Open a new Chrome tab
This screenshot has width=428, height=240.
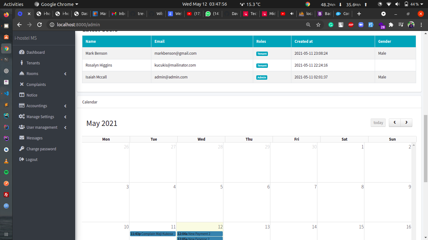pos(359,14)
